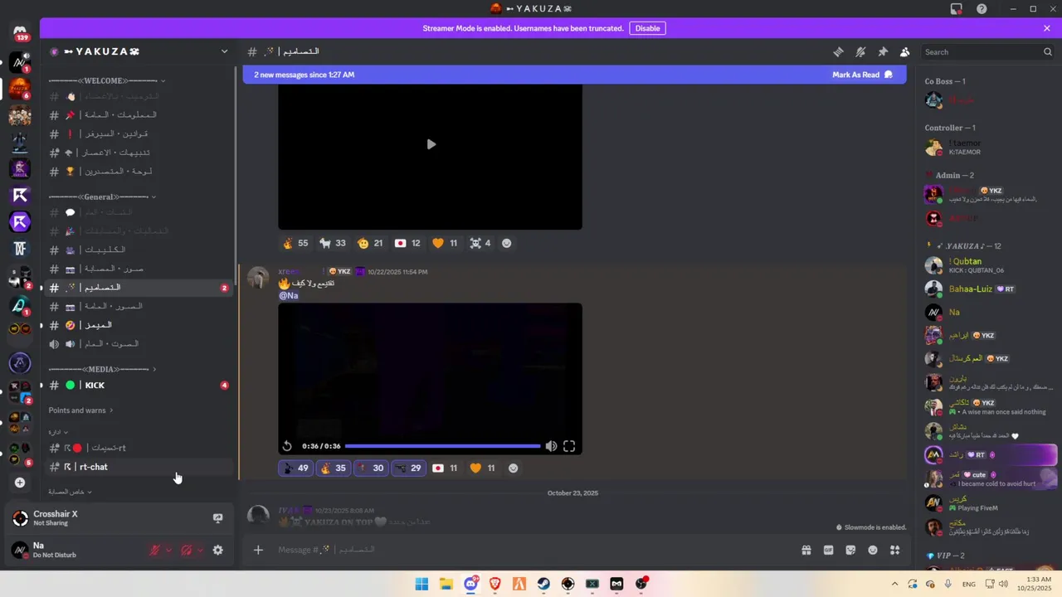Replay the 0:36 video
This screenshot has height=597, width=1062.
point(287,446)
